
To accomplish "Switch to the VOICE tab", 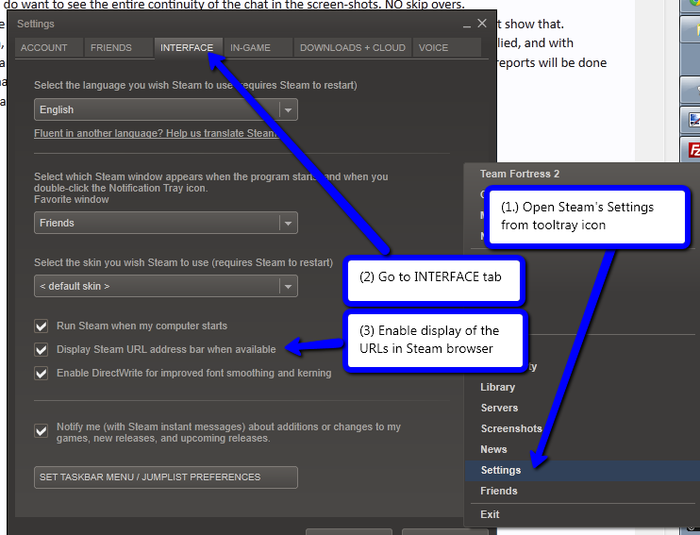I will point(447,48).
